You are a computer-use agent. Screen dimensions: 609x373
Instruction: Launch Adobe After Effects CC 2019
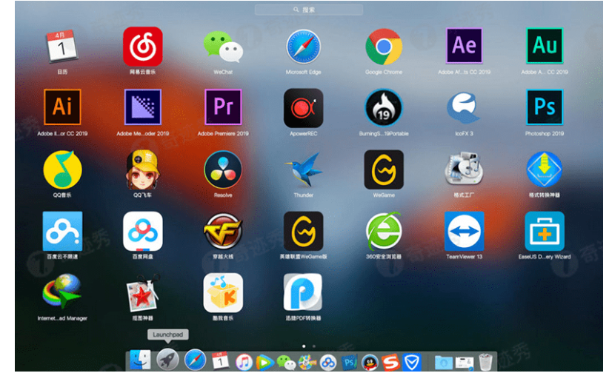click(x=464, y=45)
